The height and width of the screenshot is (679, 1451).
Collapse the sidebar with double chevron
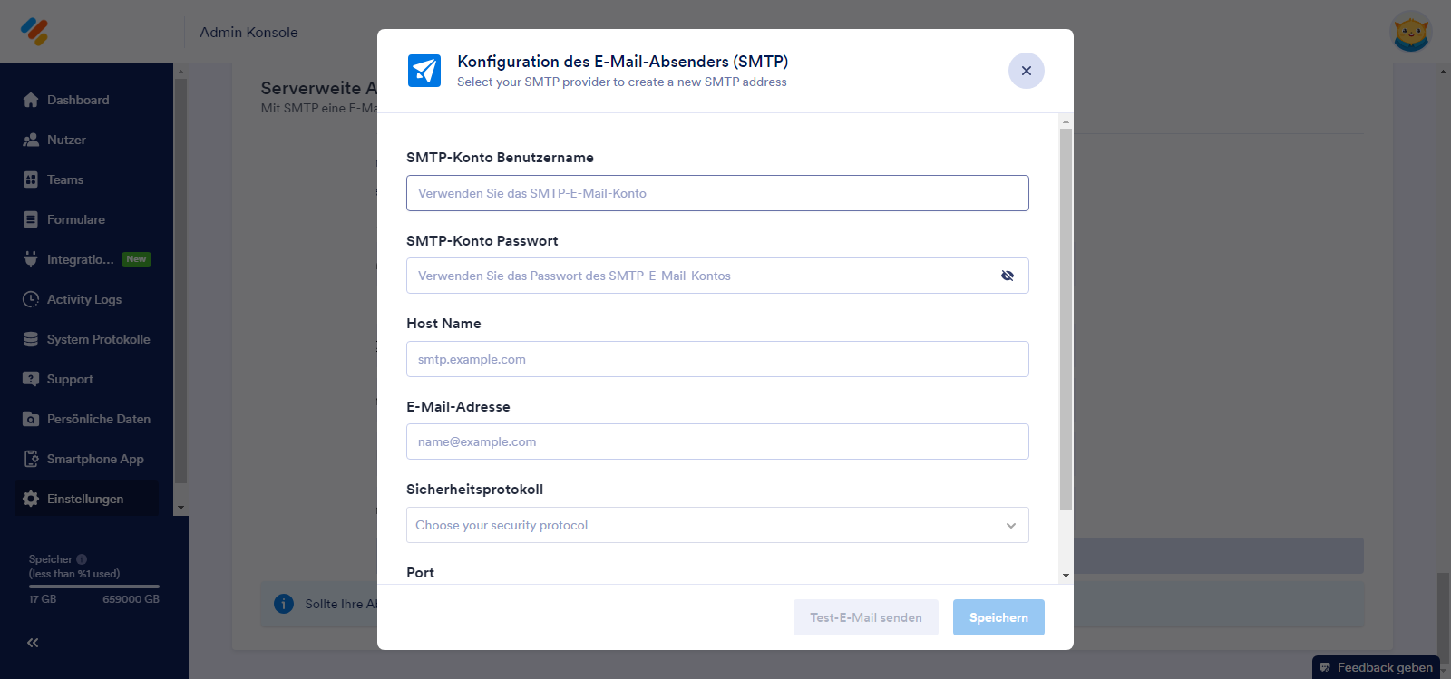coord(33,643)
